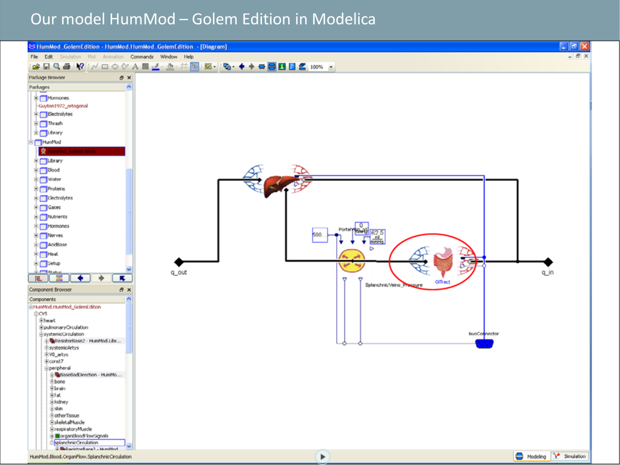
Task: Switch to the Simulation tab
Action: (570, 456)
